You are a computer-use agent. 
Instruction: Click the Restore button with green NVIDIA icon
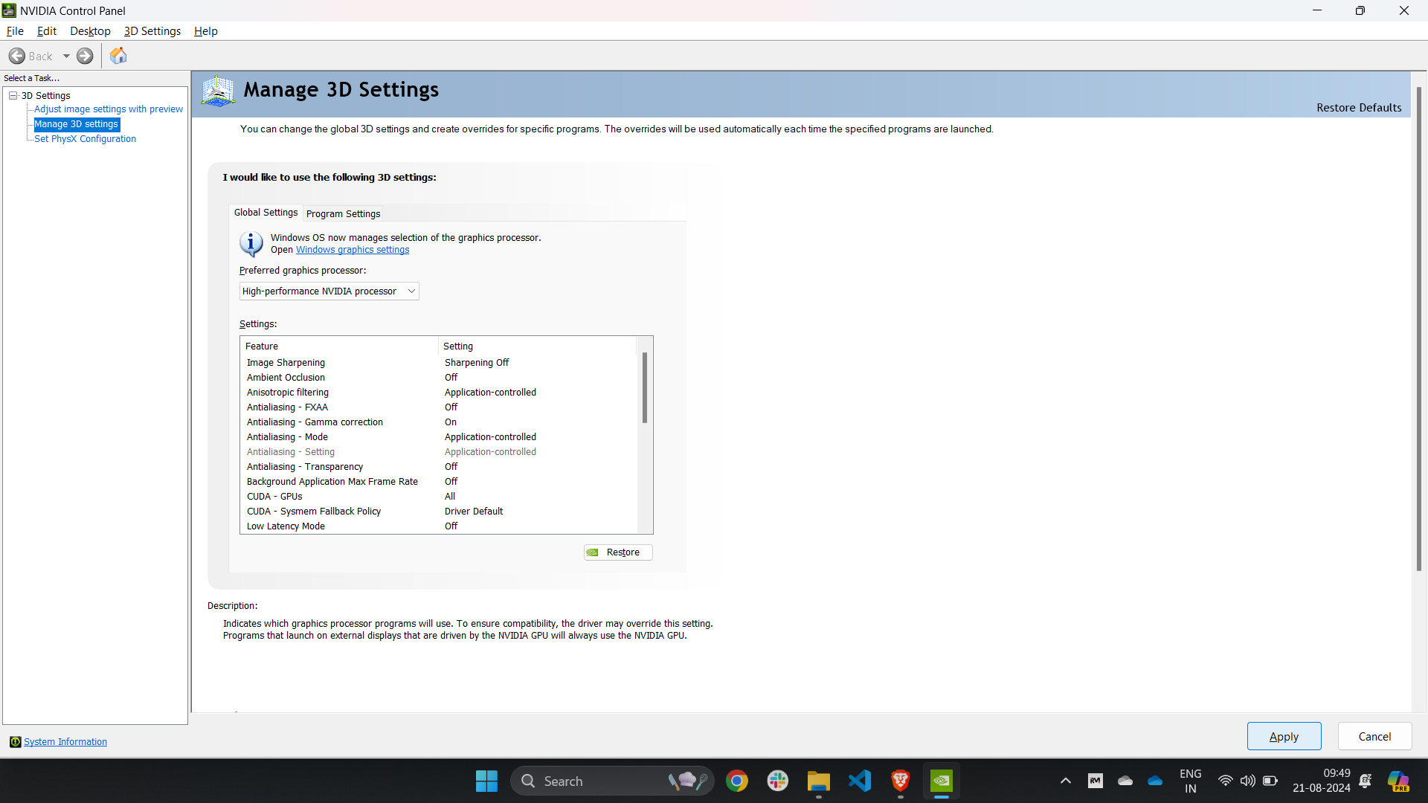[x=617, y=552]
